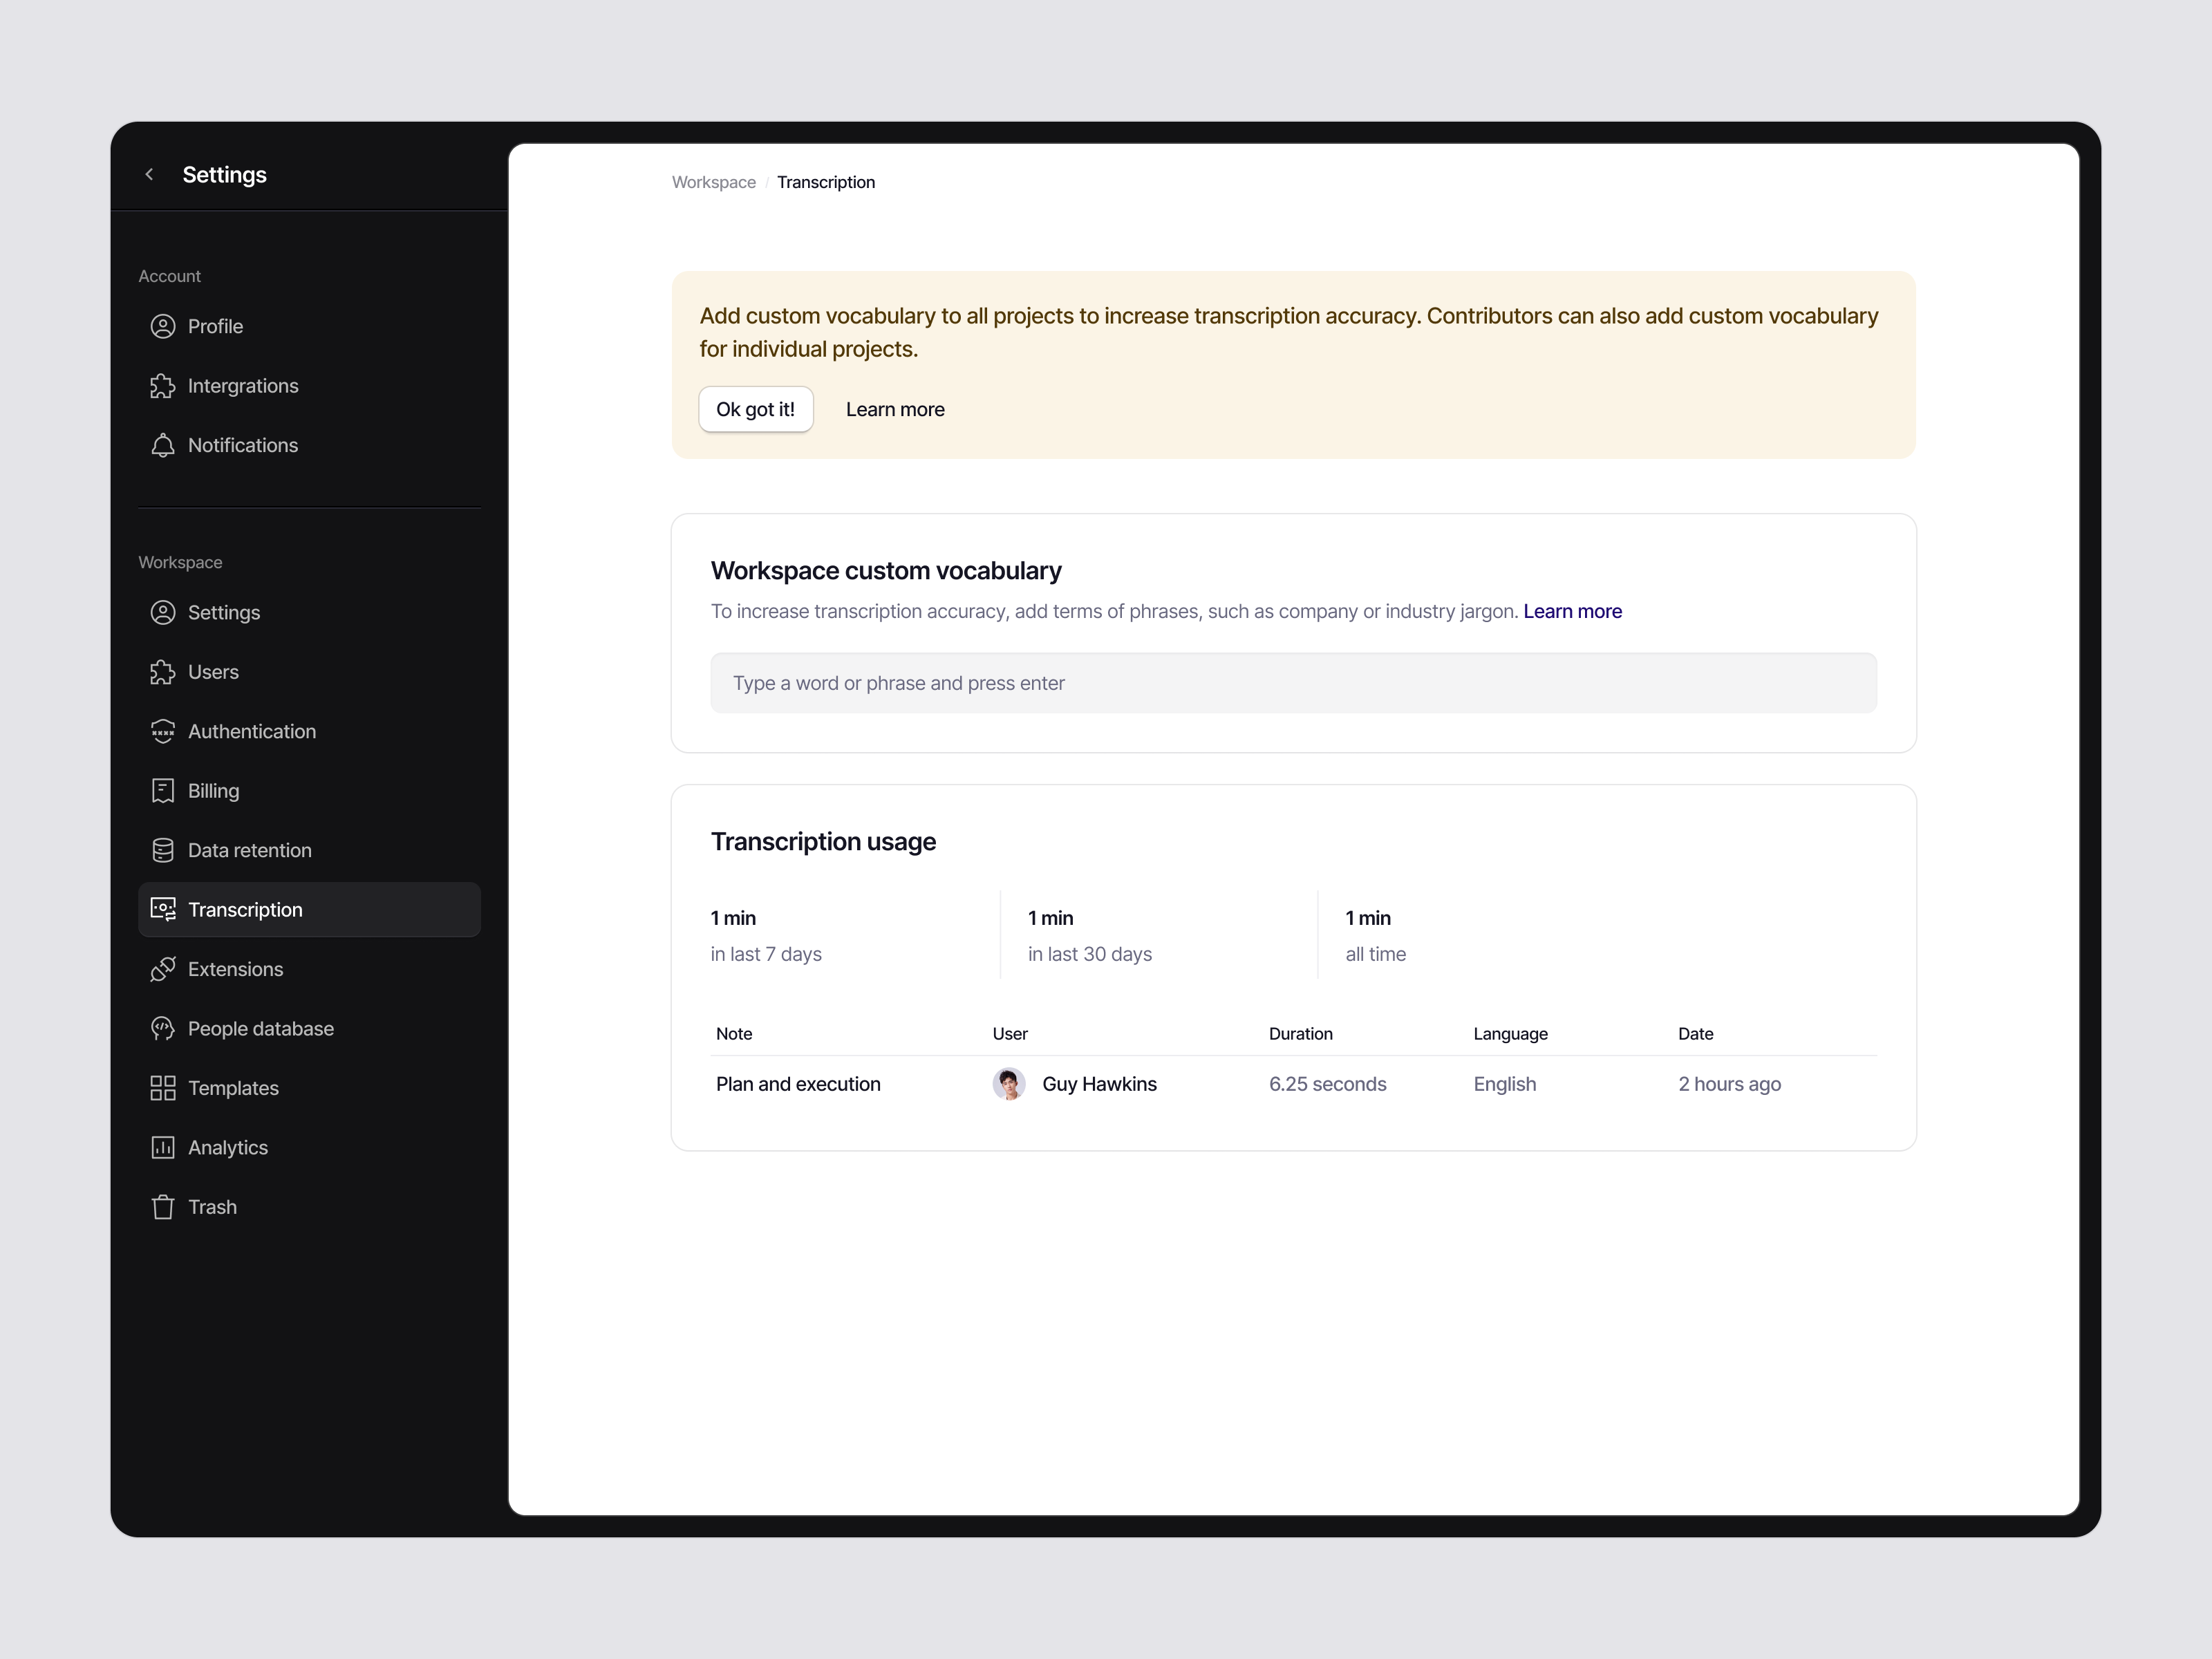This screenshot has width=2212, height=1659.
Task: Select the Transcription breadcrumb item
Action: point(826,182)
